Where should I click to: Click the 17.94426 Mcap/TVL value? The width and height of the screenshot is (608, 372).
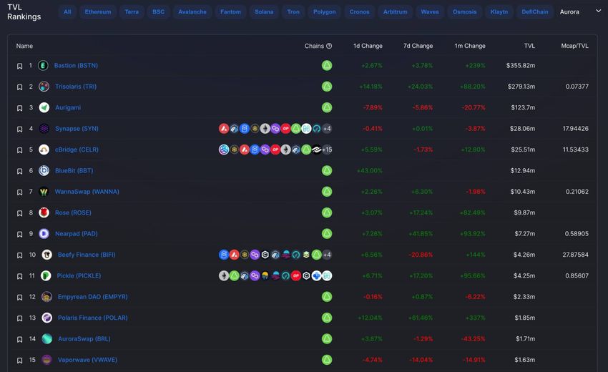coord(575,128)
